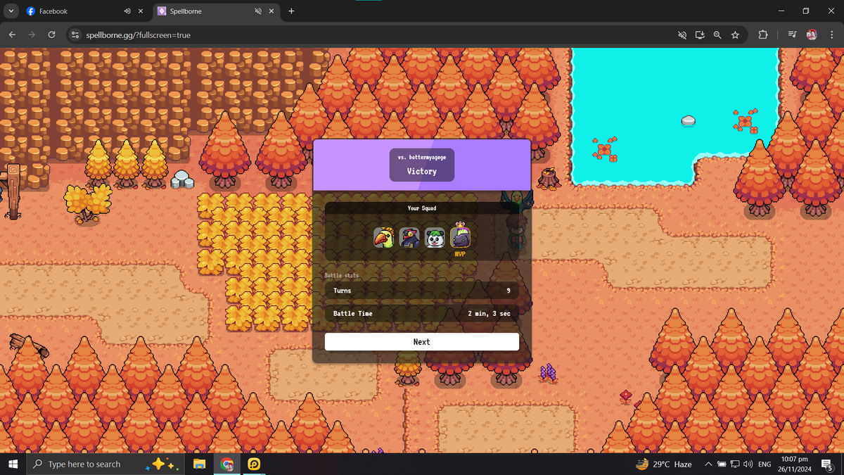Switch the ENG input language
This screenshot has width=844, height=475.
[x=765, y=464]
